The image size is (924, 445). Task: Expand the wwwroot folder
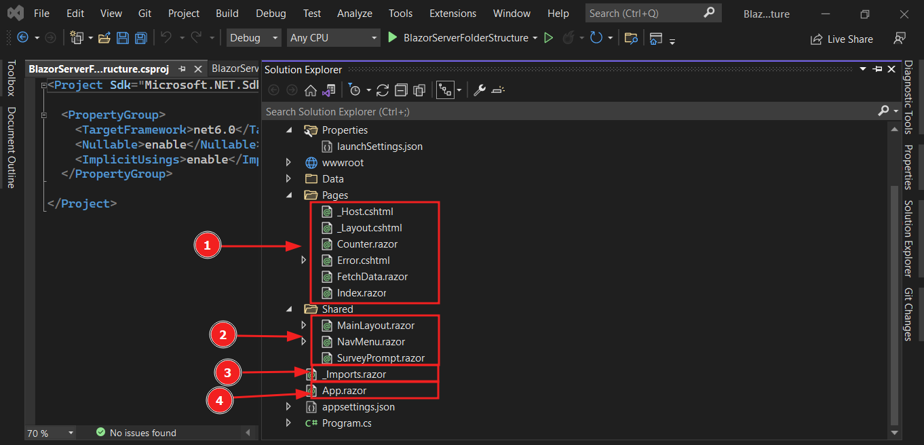(x=288, y=163)
